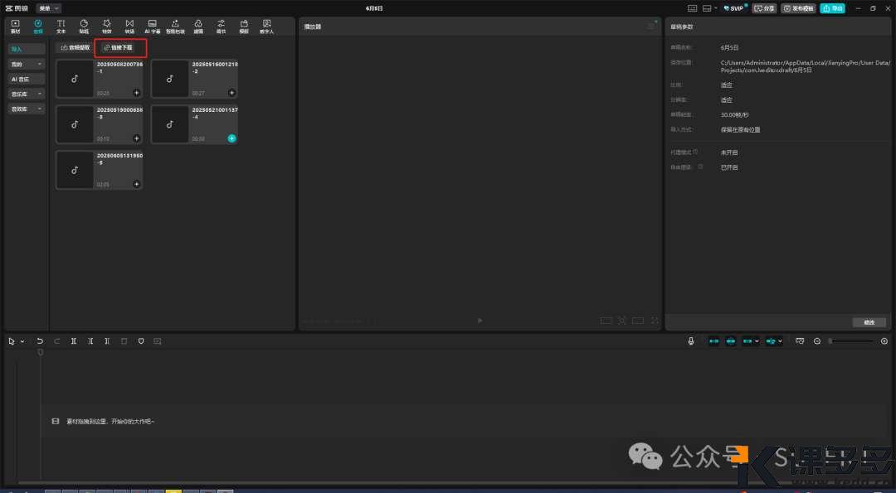Click the microphone record voiceover icon
This screenshot has width=896, height=493.
(x=691, y=341)
